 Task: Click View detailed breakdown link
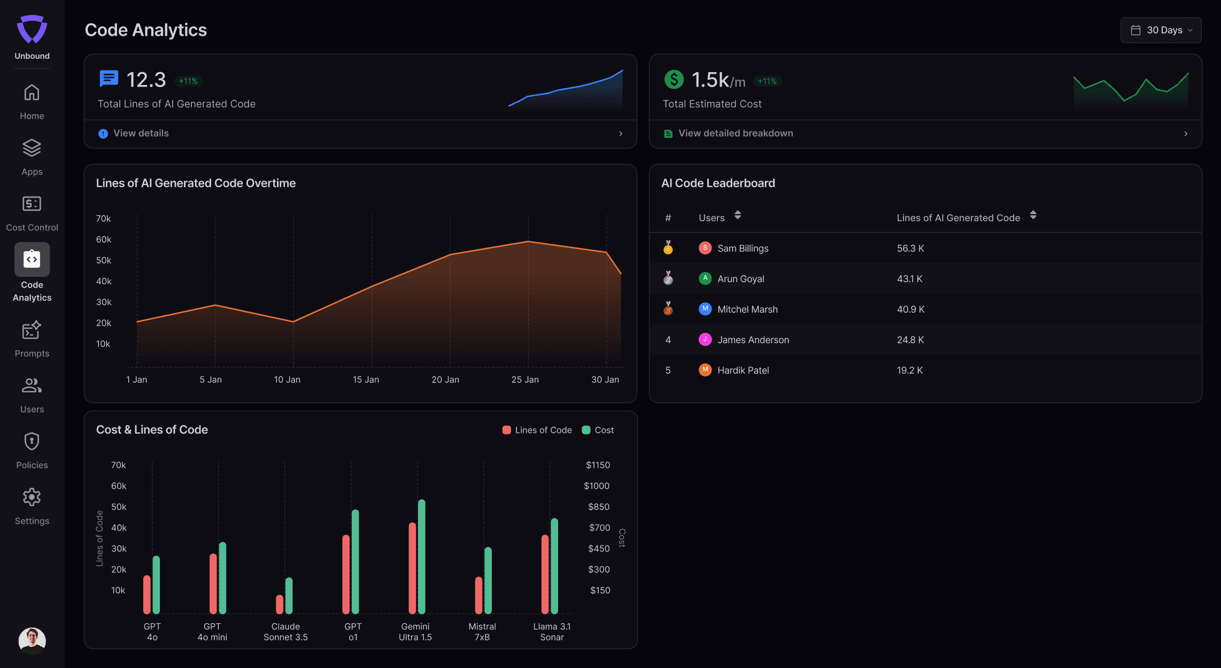tap(736, 134)
